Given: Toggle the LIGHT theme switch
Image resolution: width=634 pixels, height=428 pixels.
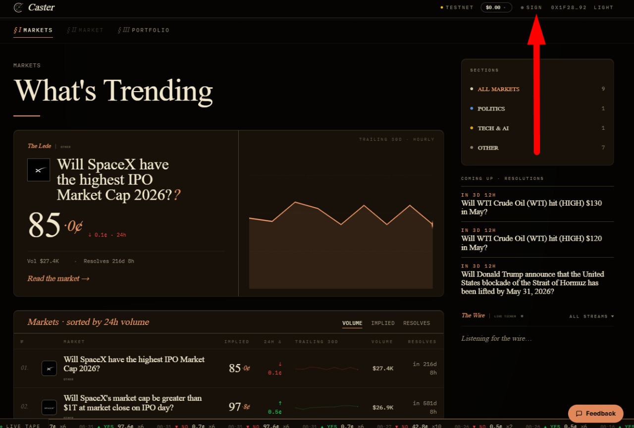Looking at the screenshot, I should 603,7.
